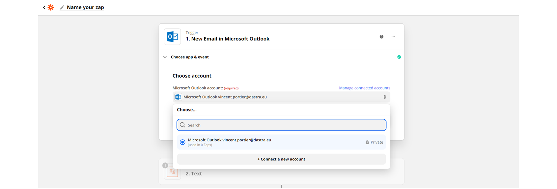The width and height of the screenshot is (557, 189).
Task: Open help question mark icon on trigger
Action: coord(381,37)
